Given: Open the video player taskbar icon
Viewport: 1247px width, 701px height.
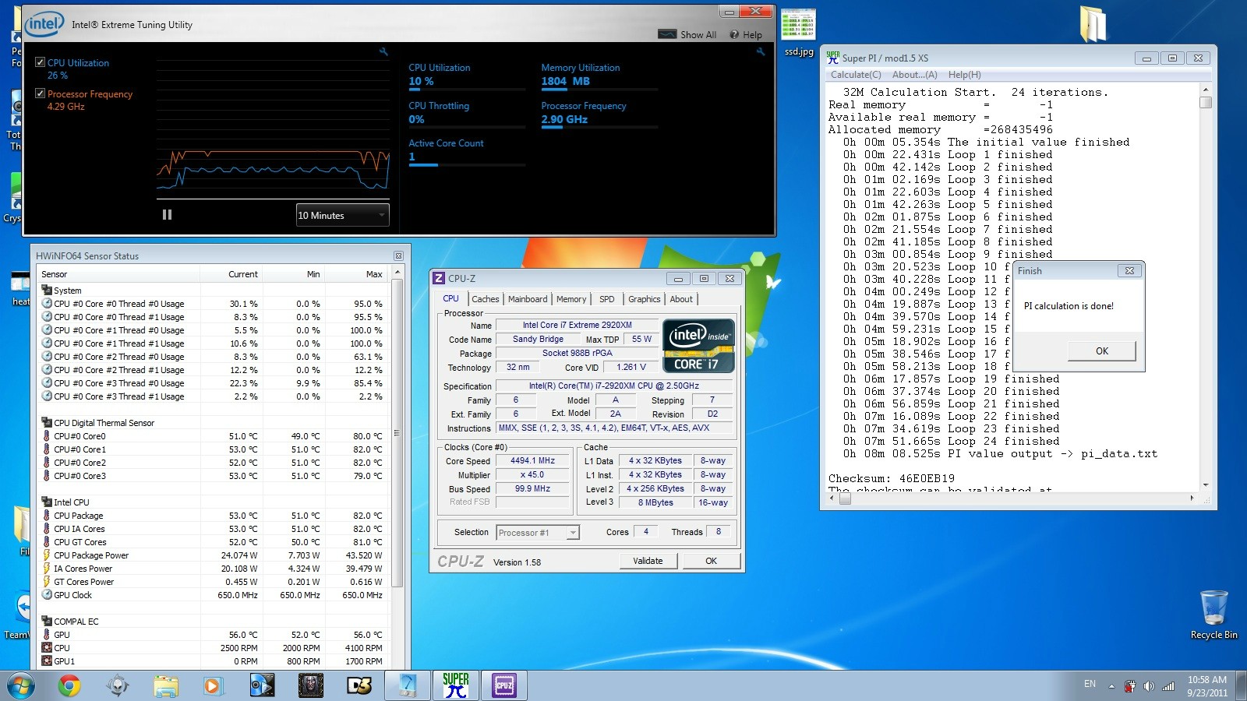Looking at the screenshot, I should click(262, 685).
